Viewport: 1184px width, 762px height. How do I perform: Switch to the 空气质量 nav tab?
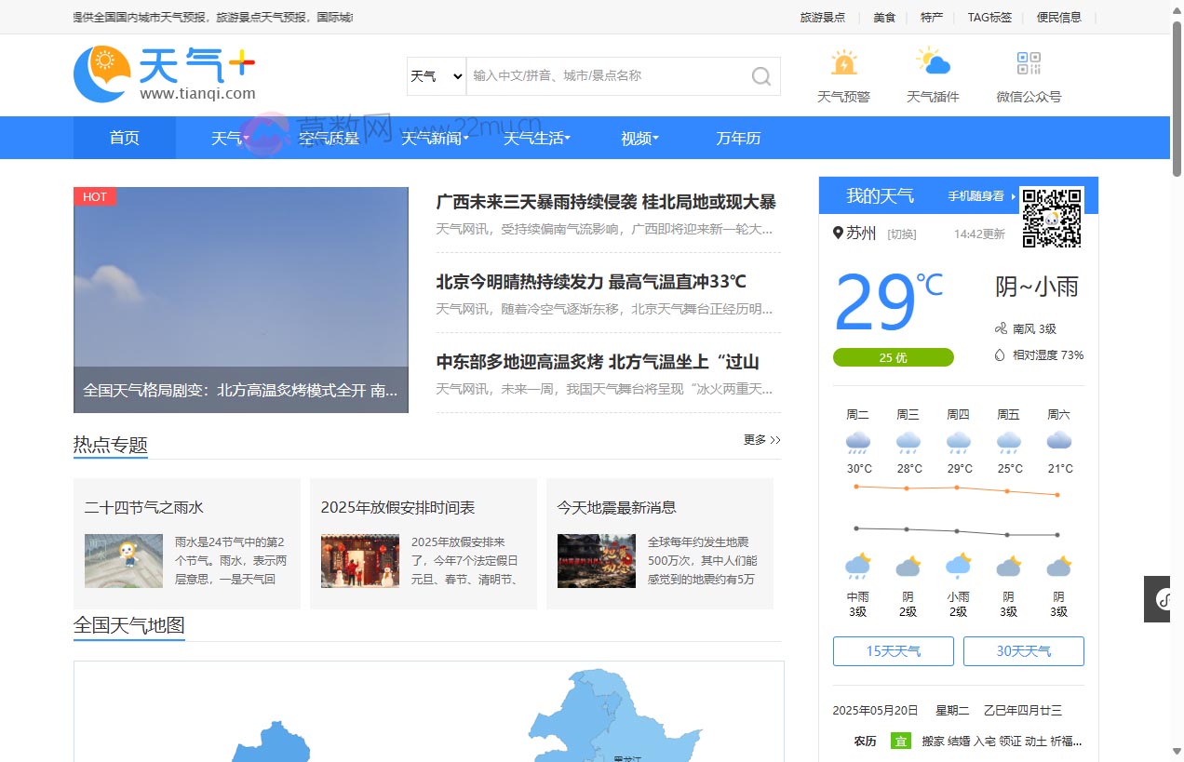[x=329, y=138]
